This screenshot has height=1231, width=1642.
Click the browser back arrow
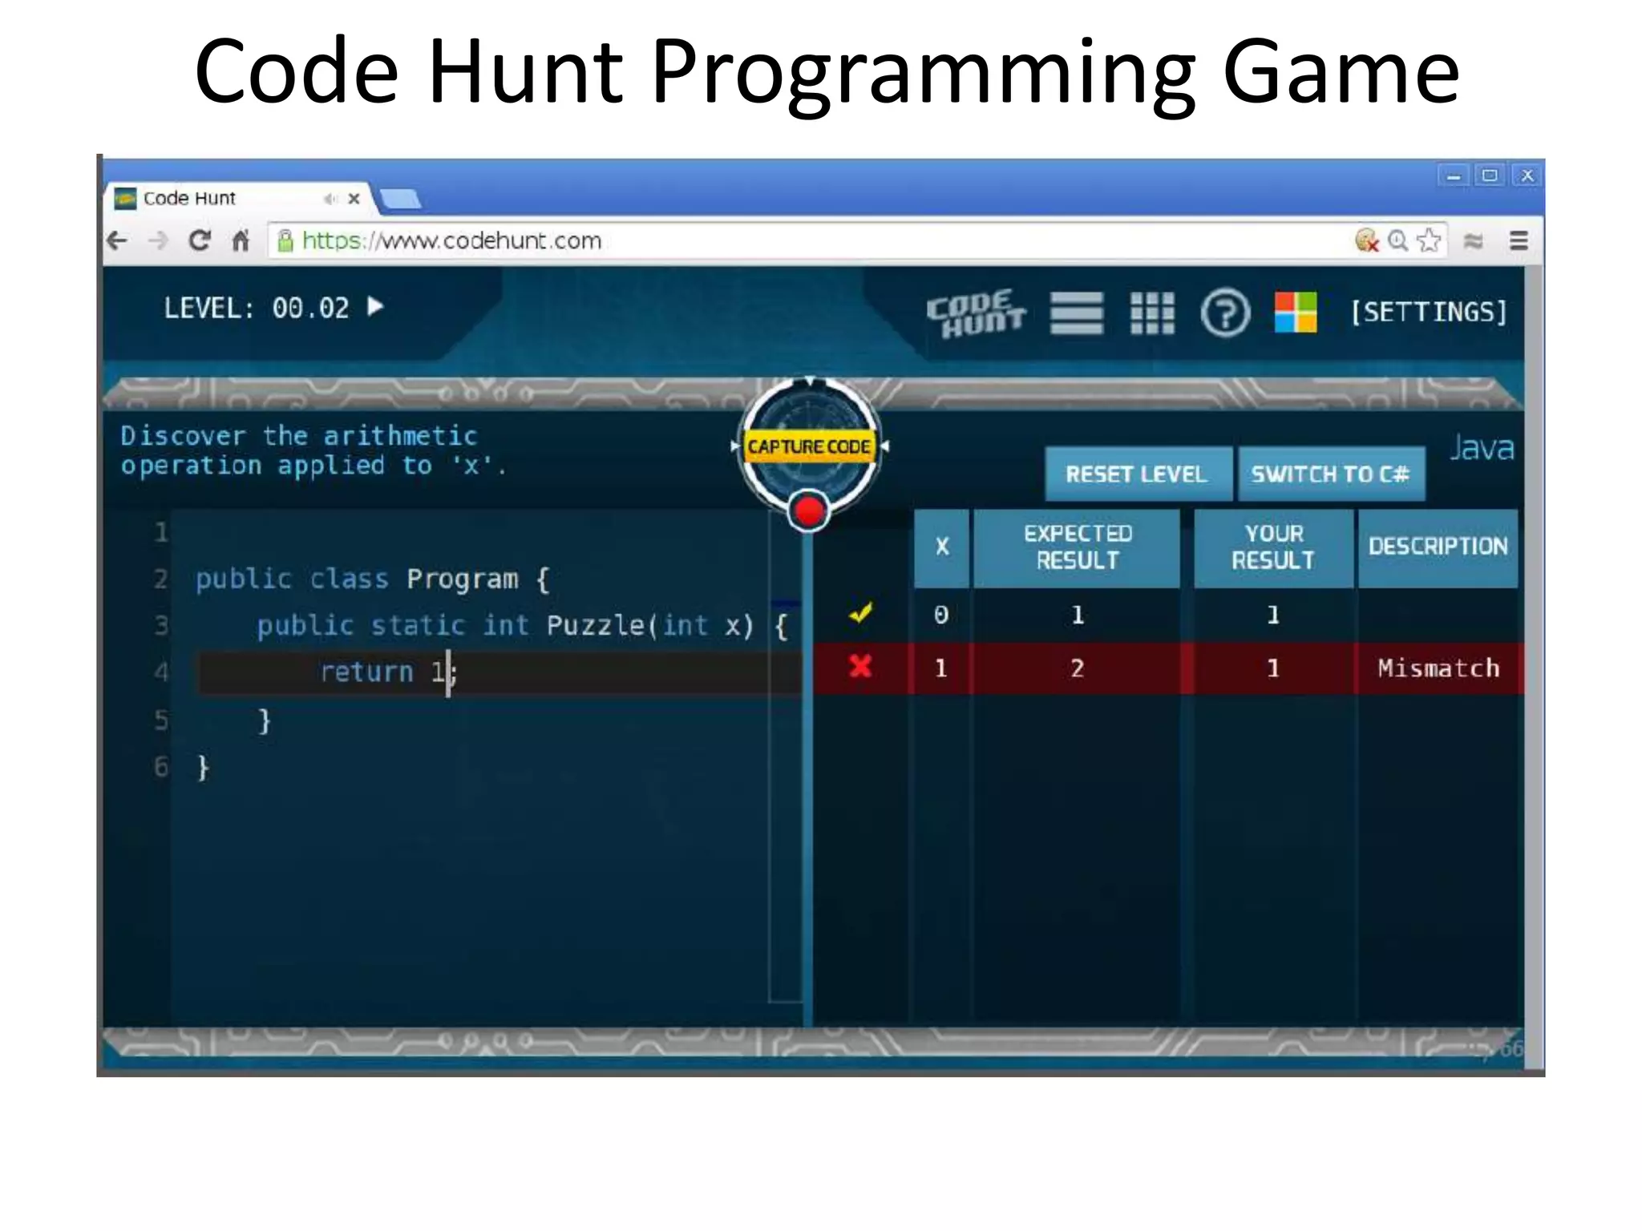(x=118, y=240)
